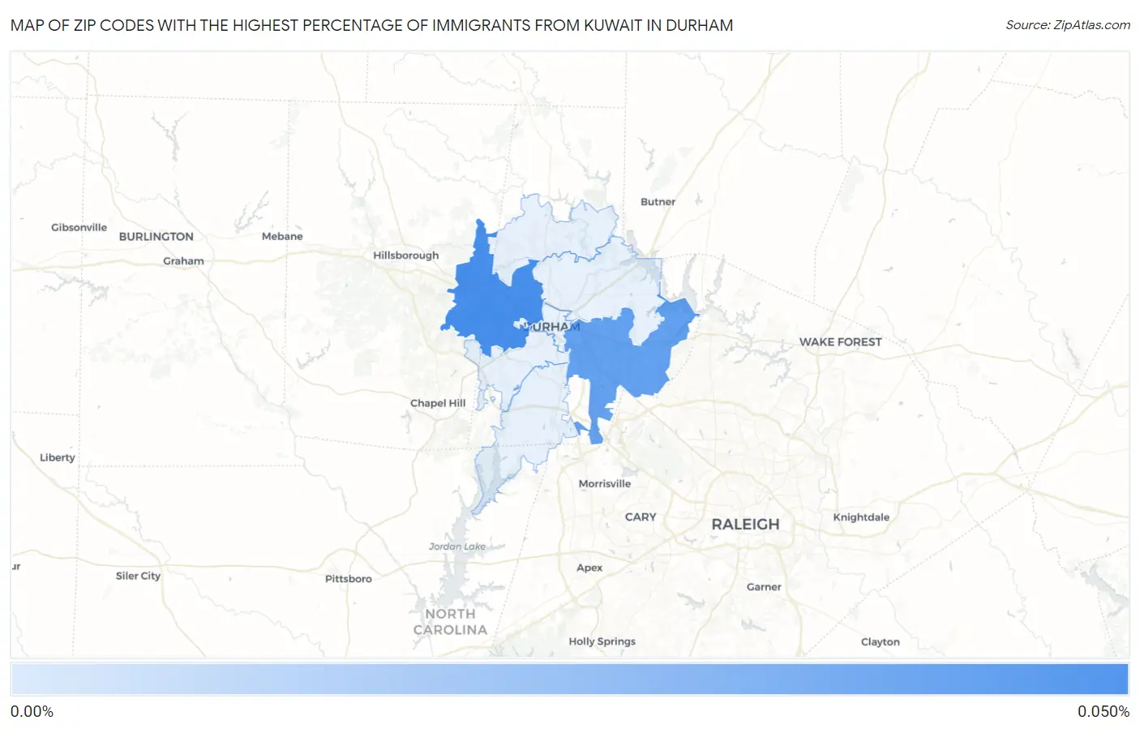The width and height of the screenshot is (1140, 729).
Task: Click the Apex map label
Action: pos(589,568)
